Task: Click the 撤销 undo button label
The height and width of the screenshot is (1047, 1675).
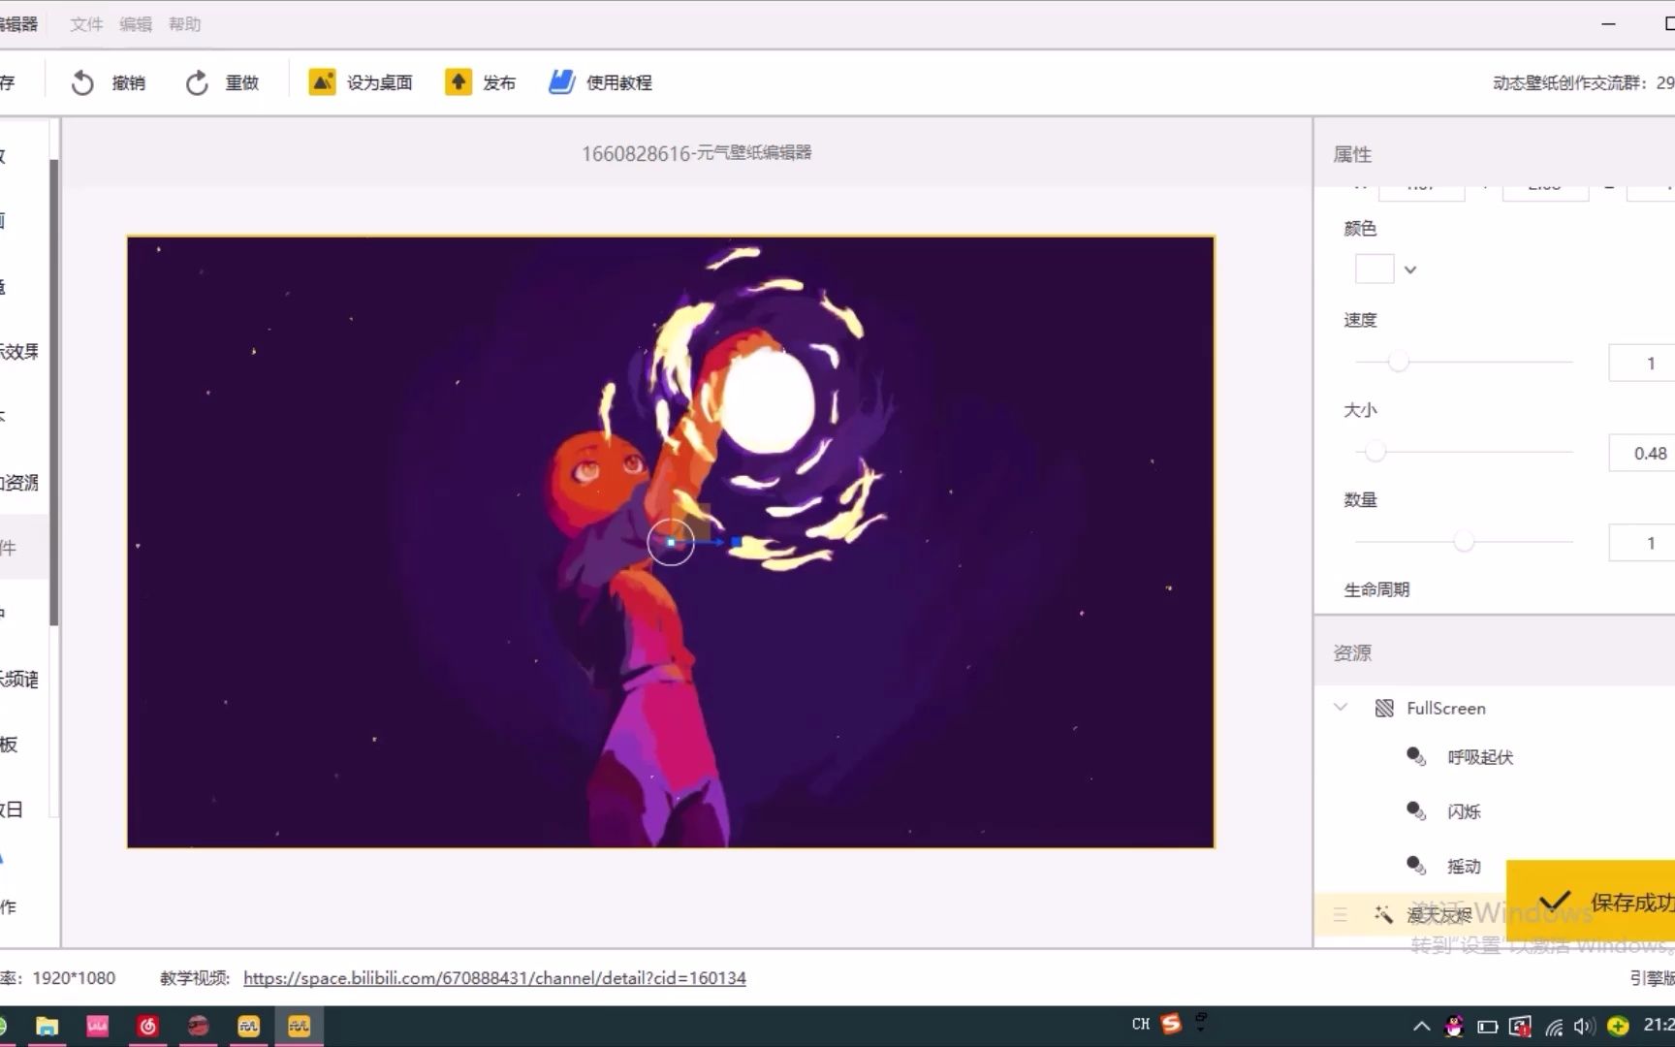Action: pos(129,83)
